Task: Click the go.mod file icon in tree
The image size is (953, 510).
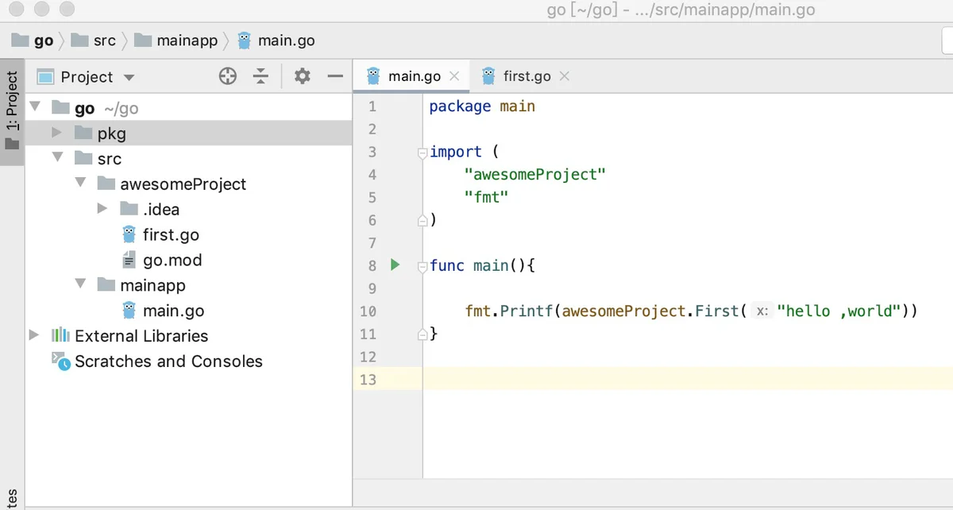Action: (x=129, y=260)
